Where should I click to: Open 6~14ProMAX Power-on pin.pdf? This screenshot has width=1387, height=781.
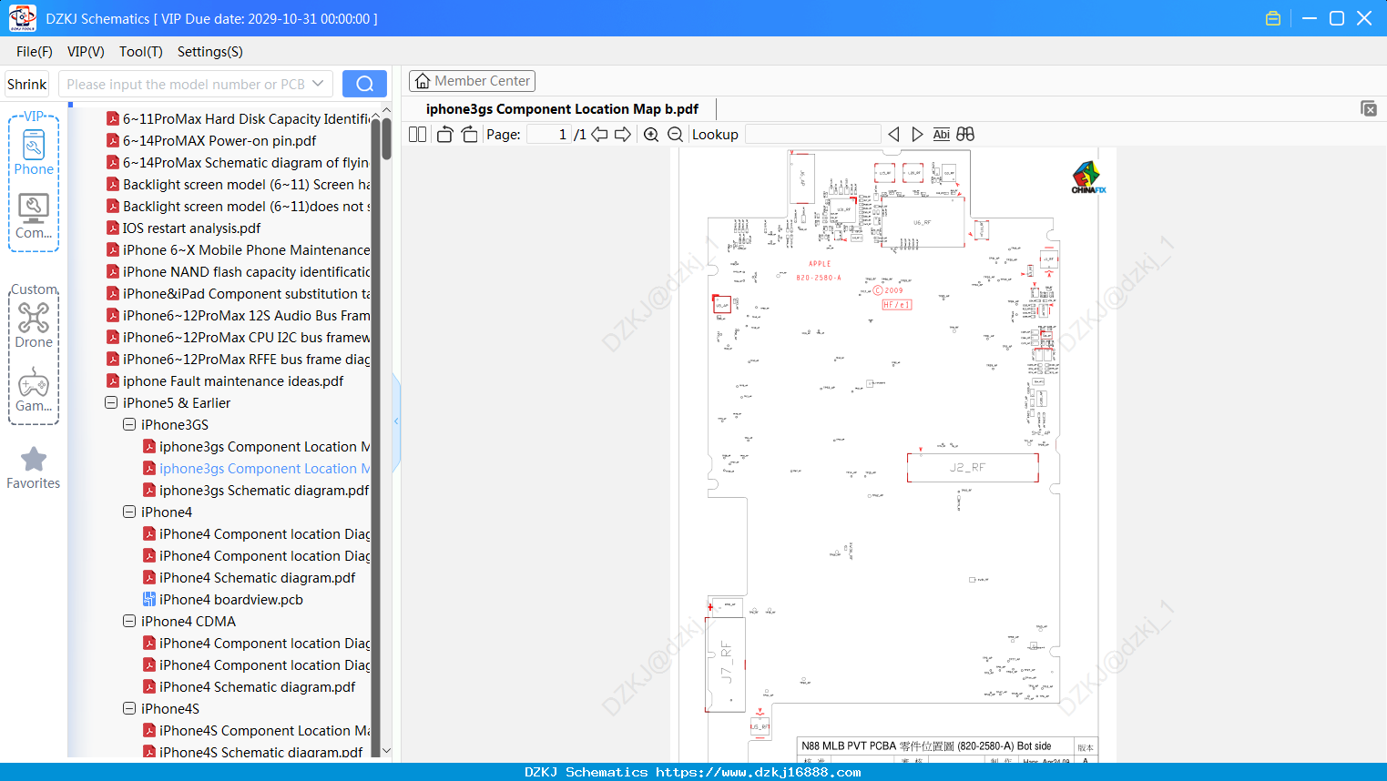(219, 141)
